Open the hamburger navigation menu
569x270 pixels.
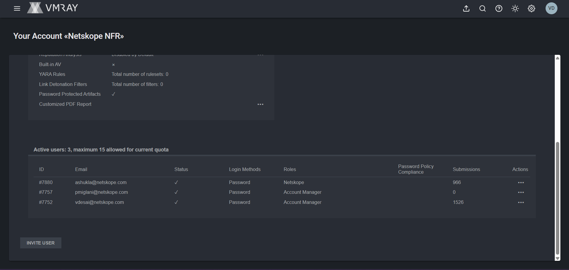(17, 8)
